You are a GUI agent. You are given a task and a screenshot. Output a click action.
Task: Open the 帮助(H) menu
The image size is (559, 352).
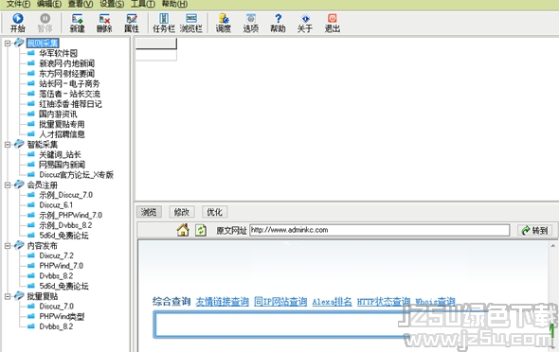point(174,4)
